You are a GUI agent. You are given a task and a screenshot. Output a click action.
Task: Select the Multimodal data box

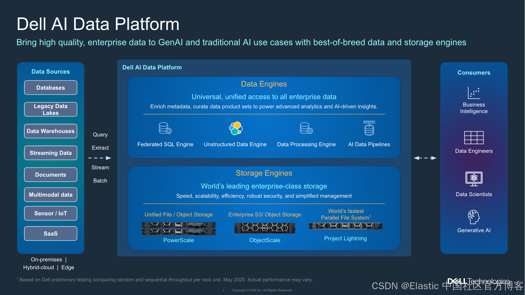point(51,195)
